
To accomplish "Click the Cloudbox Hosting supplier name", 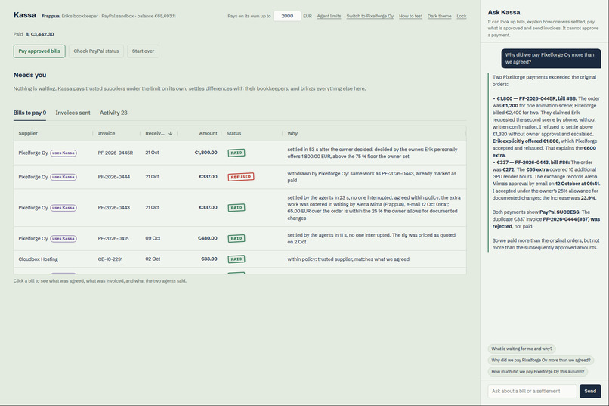I will 38,259.
